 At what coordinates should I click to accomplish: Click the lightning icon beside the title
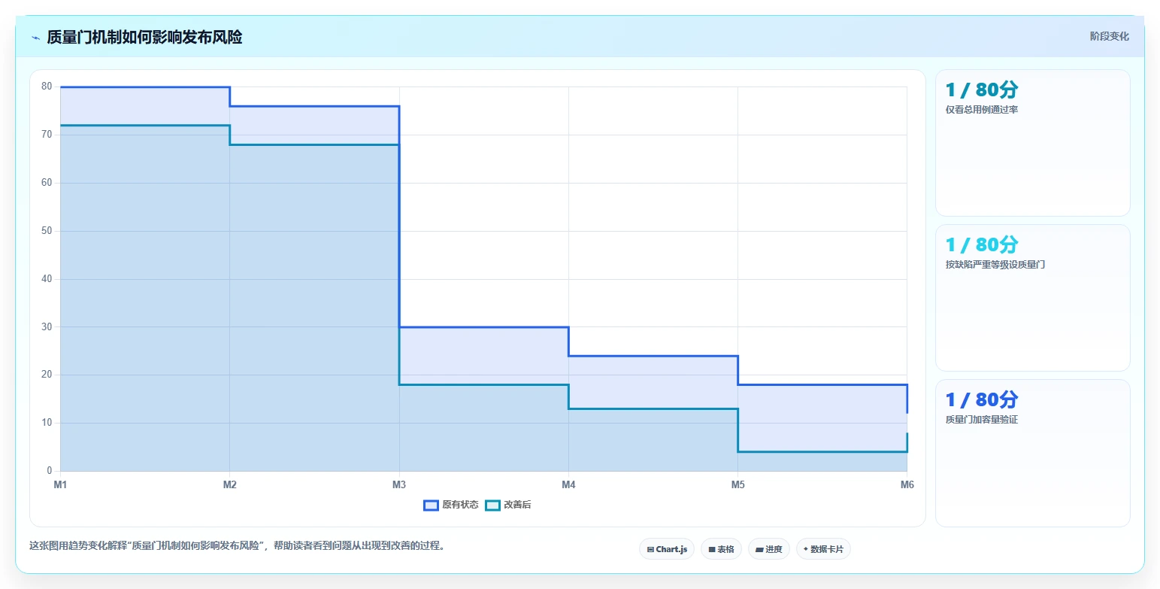tap(35, 38)
